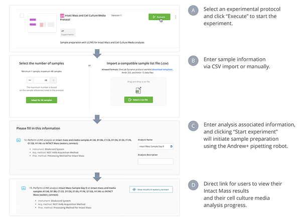Decrease sample count with minus button
The image size is (303, 220).
(31, 80)
